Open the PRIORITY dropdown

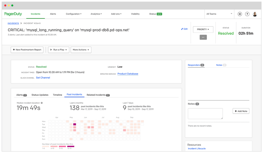point(203,30)
